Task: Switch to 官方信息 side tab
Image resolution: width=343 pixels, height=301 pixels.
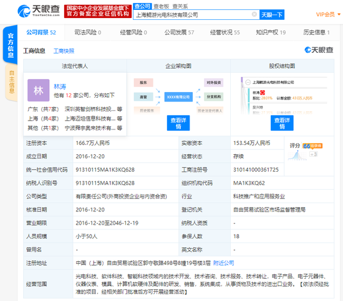Action: pos(10,45)
